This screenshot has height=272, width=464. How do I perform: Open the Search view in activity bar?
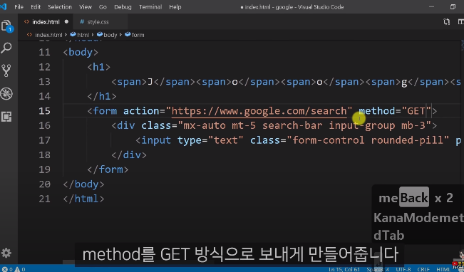coord(6,48)
